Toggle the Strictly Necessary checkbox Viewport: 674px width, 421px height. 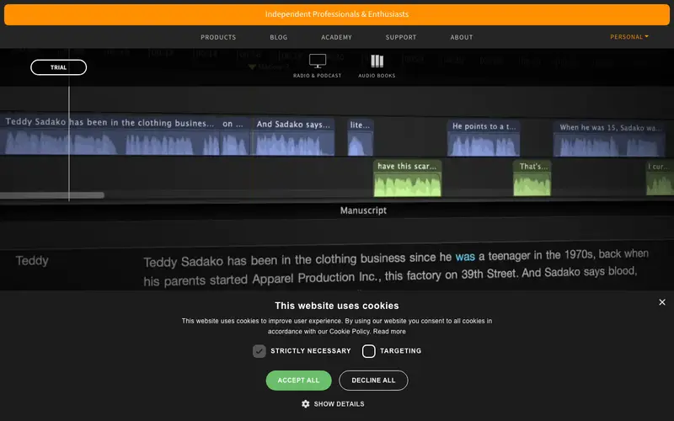[x=259, y=351]
